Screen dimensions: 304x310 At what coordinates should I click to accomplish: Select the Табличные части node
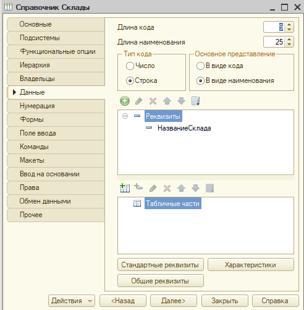[173, 204]
